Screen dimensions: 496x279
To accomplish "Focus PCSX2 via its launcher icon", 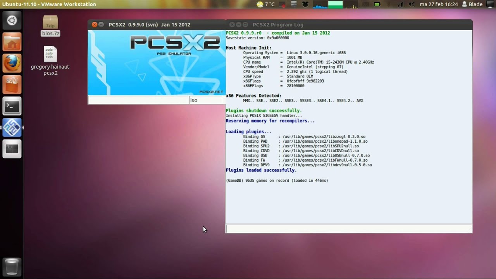I will coord(12,127).
